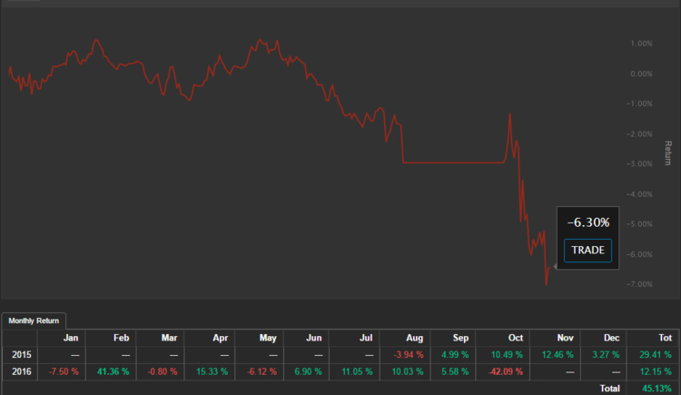Select the 2015 total 29.41 % cell
This screenshot has width=681, height=395.
[x=653, y=355]
